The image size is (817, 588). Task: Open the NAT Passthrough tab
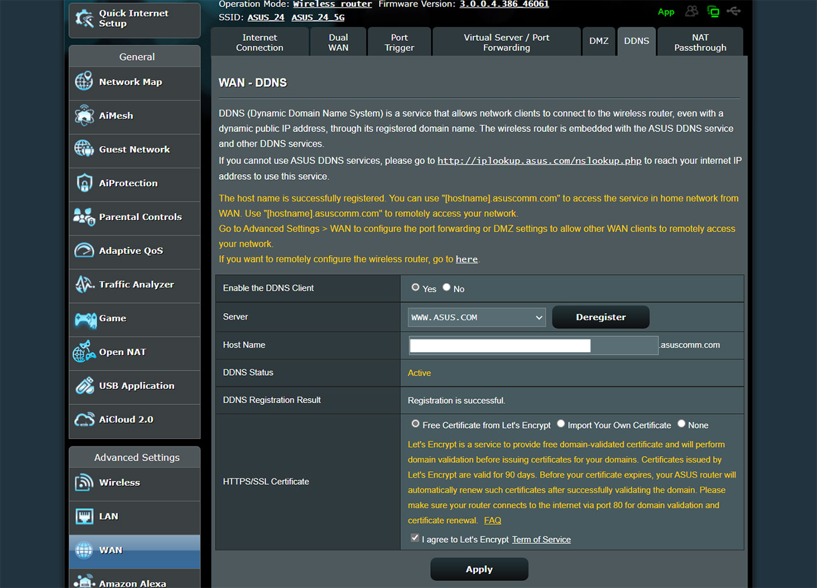[x=700, y=41]
